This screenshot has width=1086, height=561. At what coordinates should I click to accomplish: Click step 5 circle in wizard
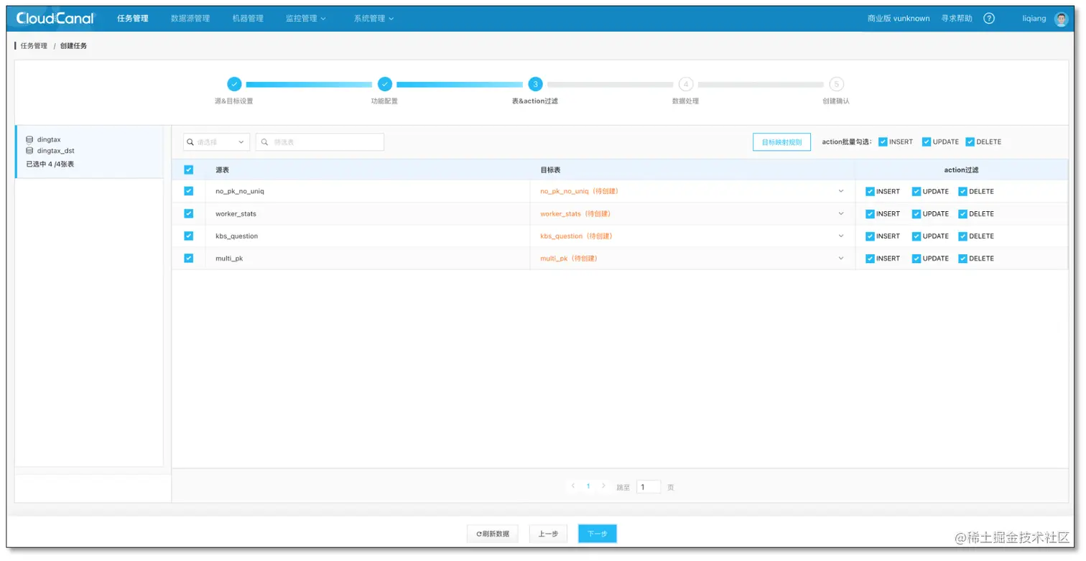tap(836, 84)
